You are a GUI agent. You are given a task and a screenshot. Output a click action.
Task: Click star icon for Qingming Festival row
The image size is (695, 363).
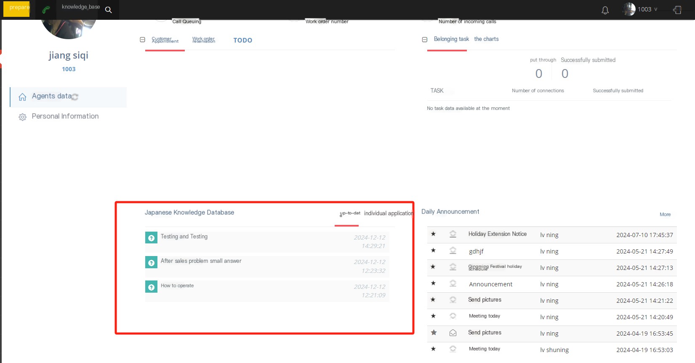click(433, 267)
